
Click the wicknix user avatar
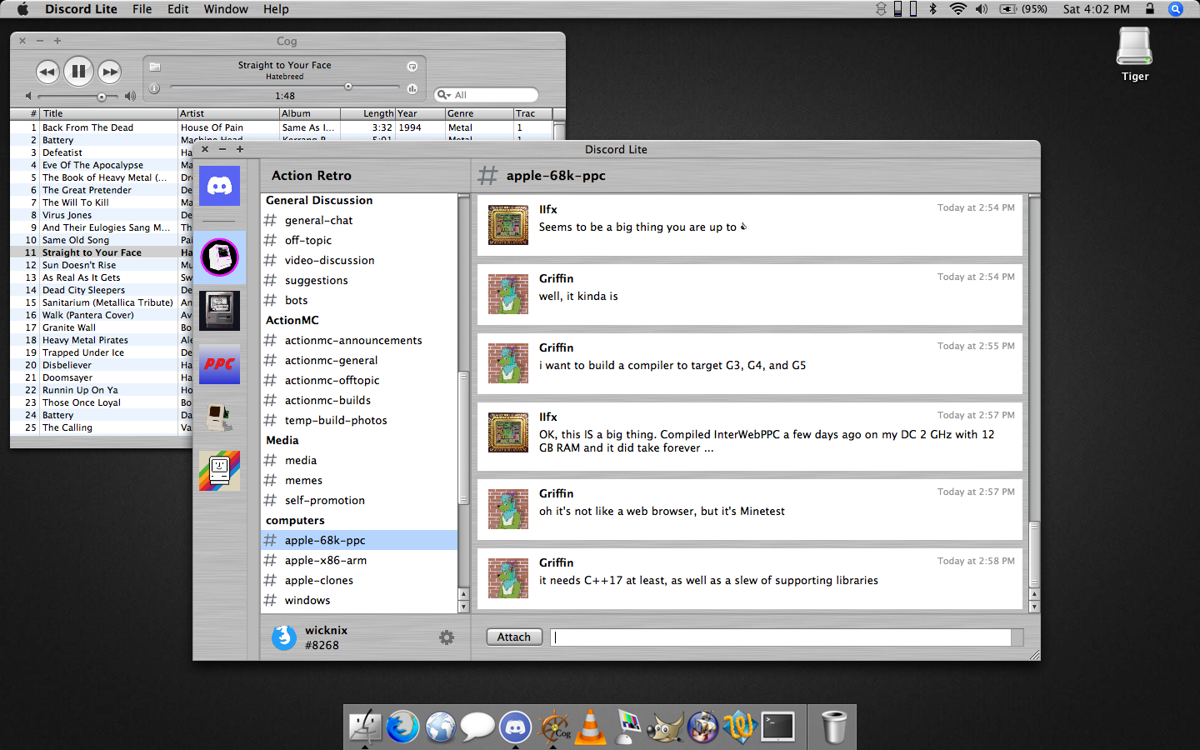[x=284, y=637]
